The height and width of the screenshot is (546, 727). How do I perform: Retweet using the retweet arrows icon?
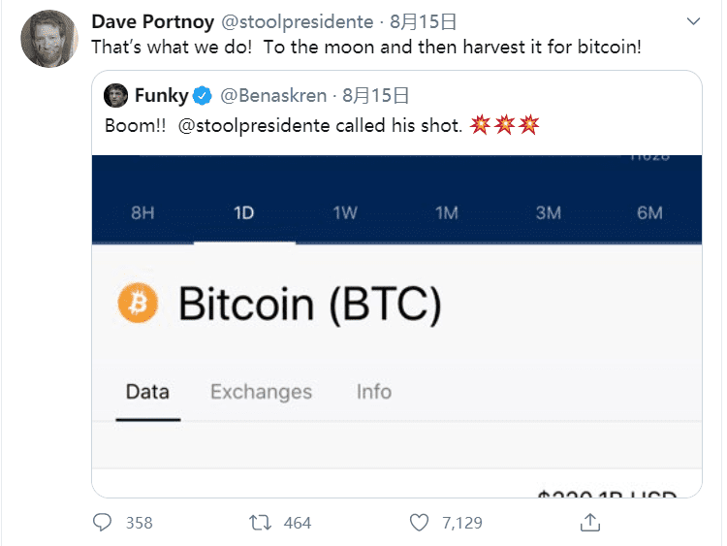260,523
